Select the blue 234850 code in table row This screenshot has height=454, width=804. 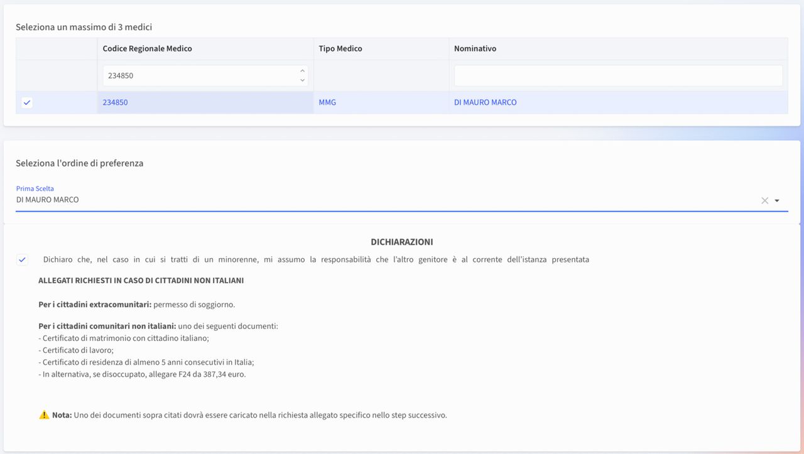[115, 102]
